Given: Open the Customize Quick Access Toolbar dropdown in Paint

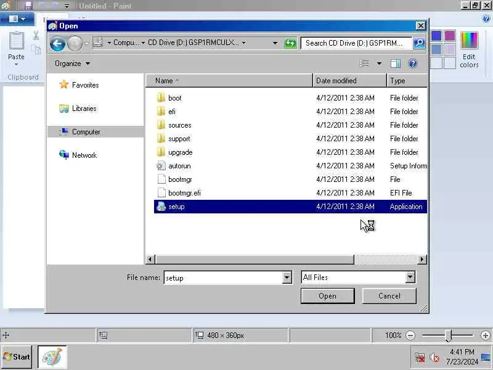Looking at the screenshot, I should coord(67,6).
